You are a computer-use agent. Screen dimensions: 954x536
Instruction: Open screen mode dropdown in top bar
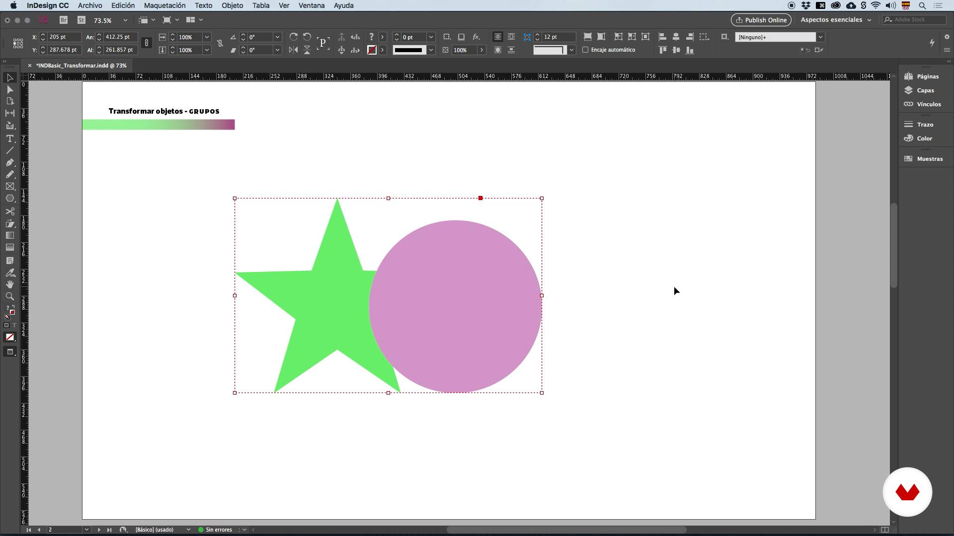tap(170, 20)
